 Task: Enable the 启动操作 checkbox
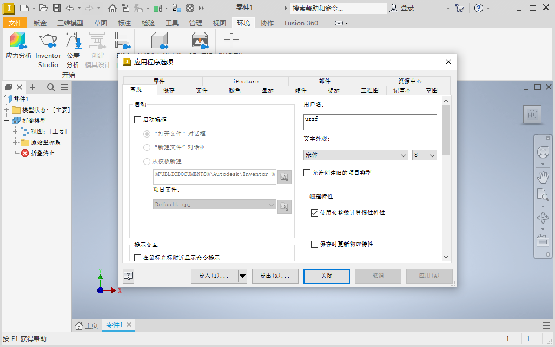pos(137,120)
